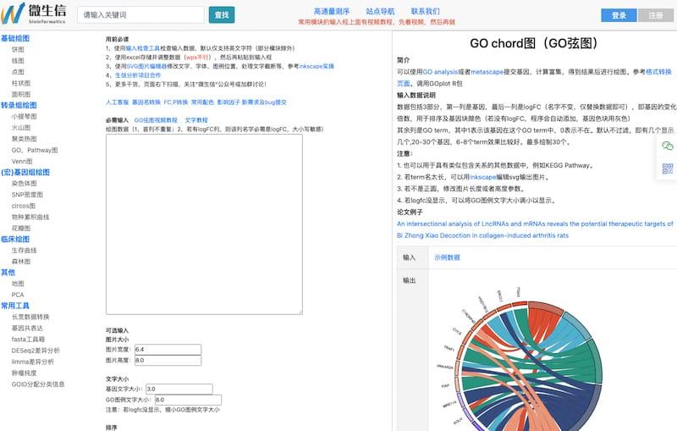Open the 生信分析项目合作 link
The height and width of the screenshot is (431, 677).
[x=138, y=75]
